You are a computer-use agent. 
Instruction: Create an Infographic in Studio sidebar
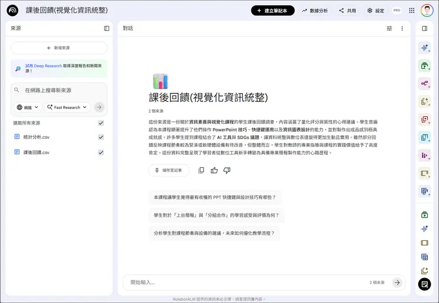424,155
